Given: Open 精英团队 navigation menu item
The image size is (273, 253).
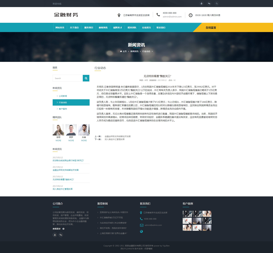Looking at the screenshot, I should 132,28.
